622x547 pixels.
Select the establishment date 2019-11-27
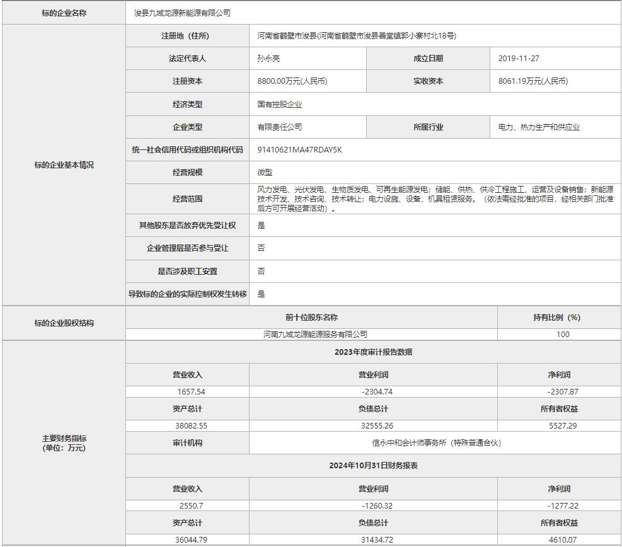click(519, 59)
